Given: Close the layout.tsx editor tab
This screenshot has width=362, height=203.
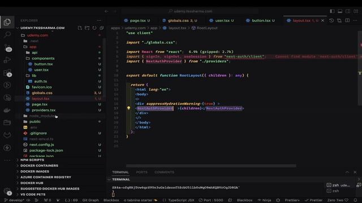Looking at the screenshot, I should click(x=323, y=20).
